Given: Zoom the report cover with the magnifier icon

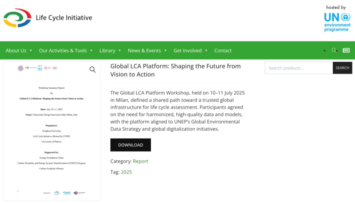Looking at the screenshot, I should coord(93,69).
